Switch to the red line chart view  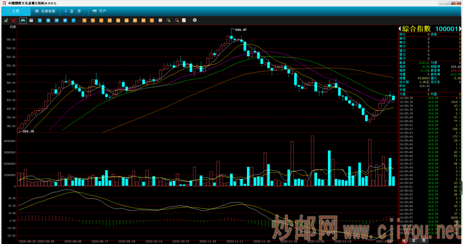coord(15,20)
